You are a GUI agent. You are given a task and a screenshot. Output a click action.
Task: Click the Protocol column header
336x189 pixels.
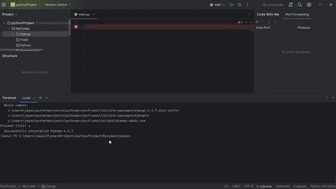303,28
